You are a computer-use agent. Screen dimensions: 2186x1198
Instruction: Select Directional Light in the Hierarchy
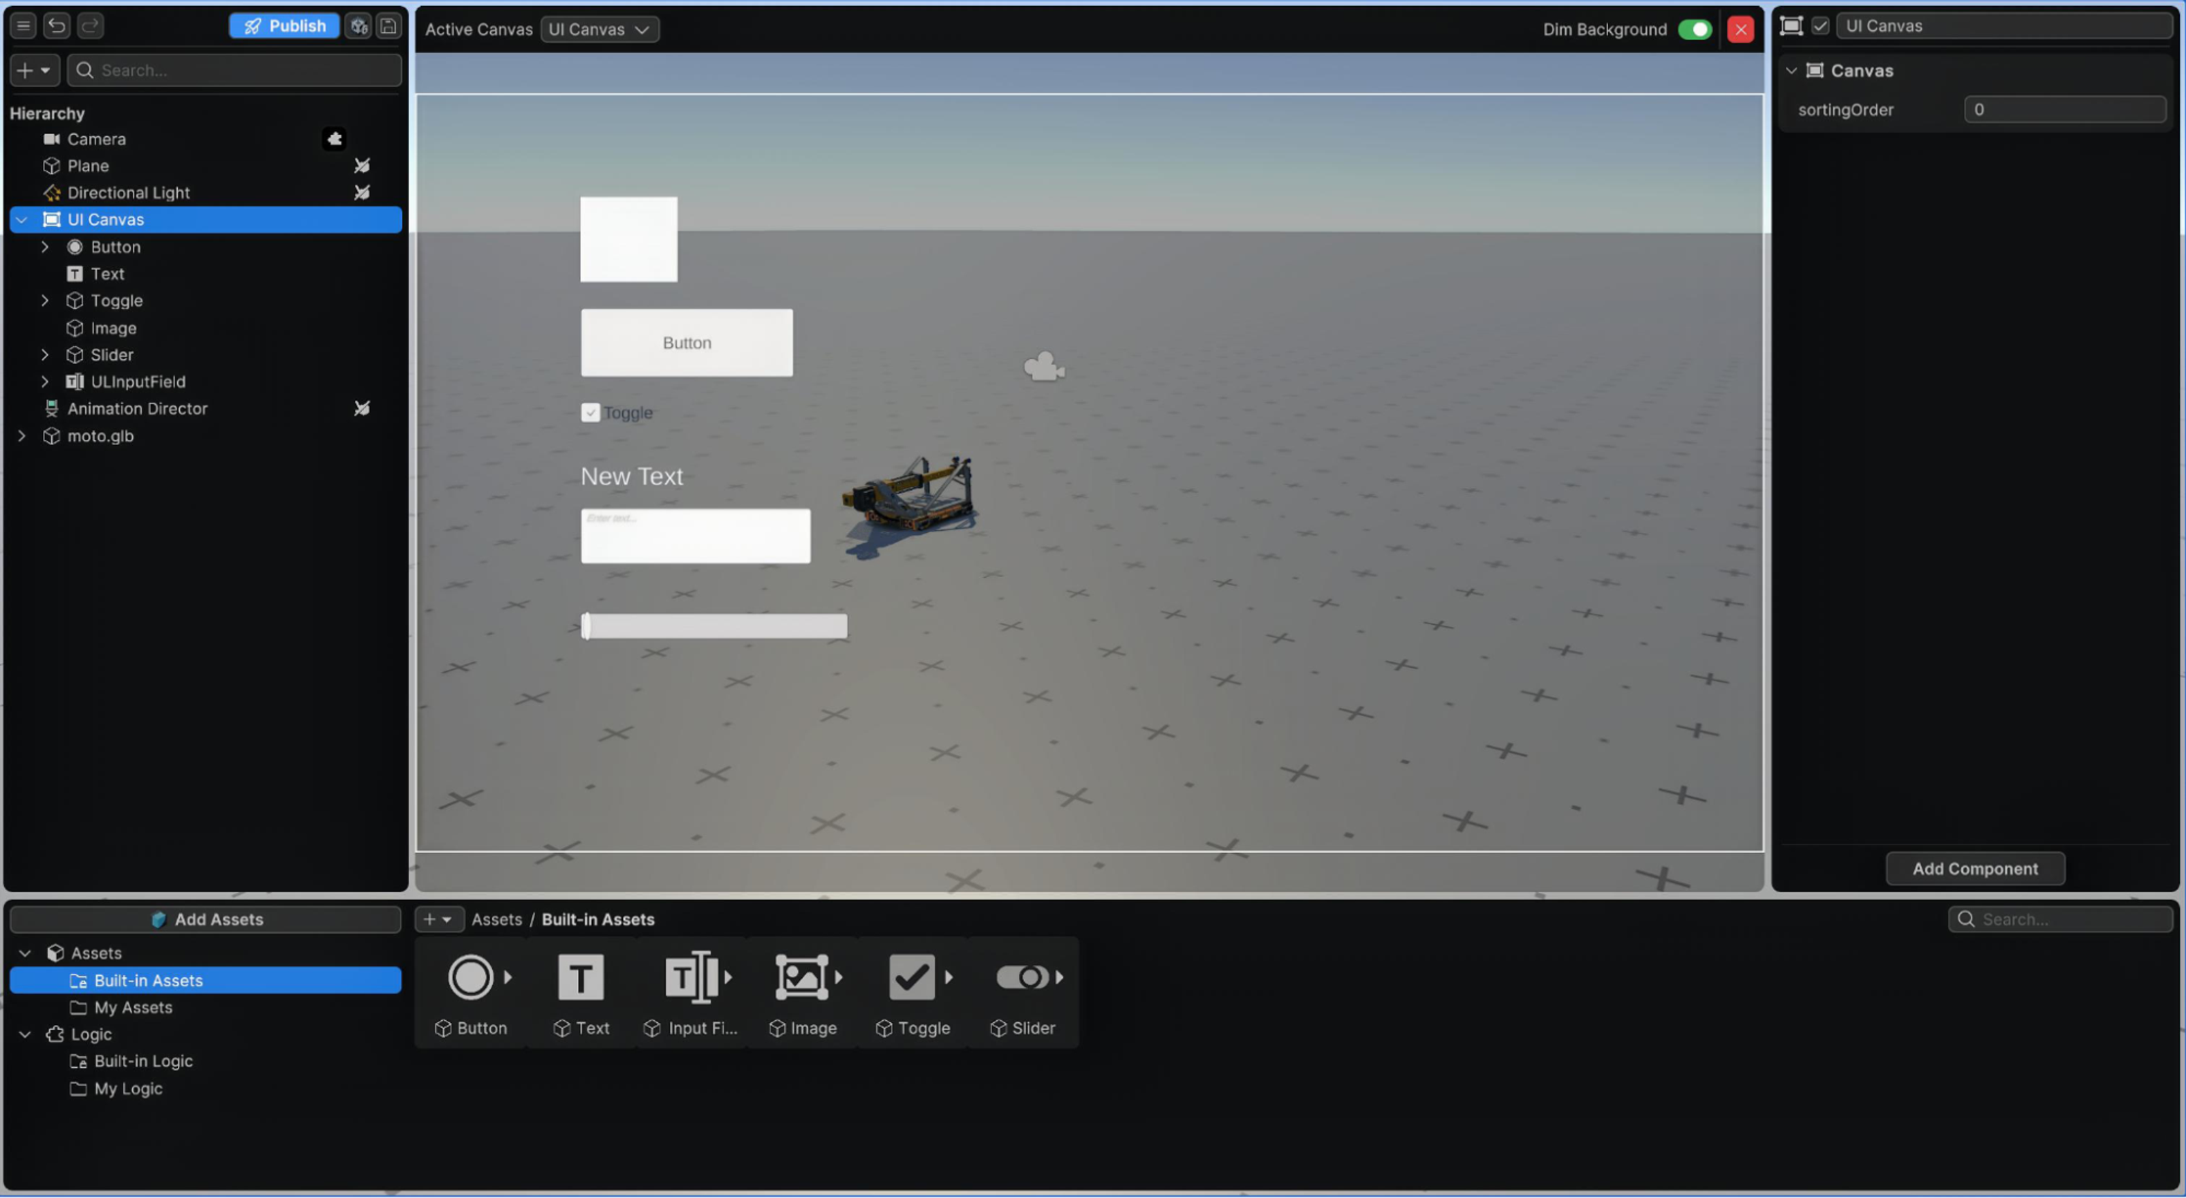tap(128, 193)
